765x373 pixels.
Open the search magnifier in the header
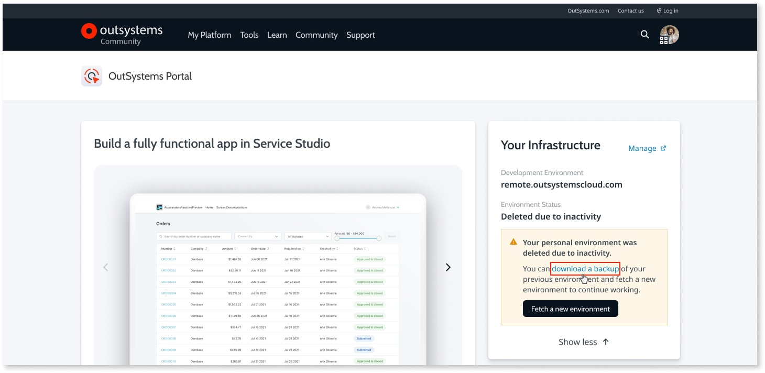click(x=644, y=35)
